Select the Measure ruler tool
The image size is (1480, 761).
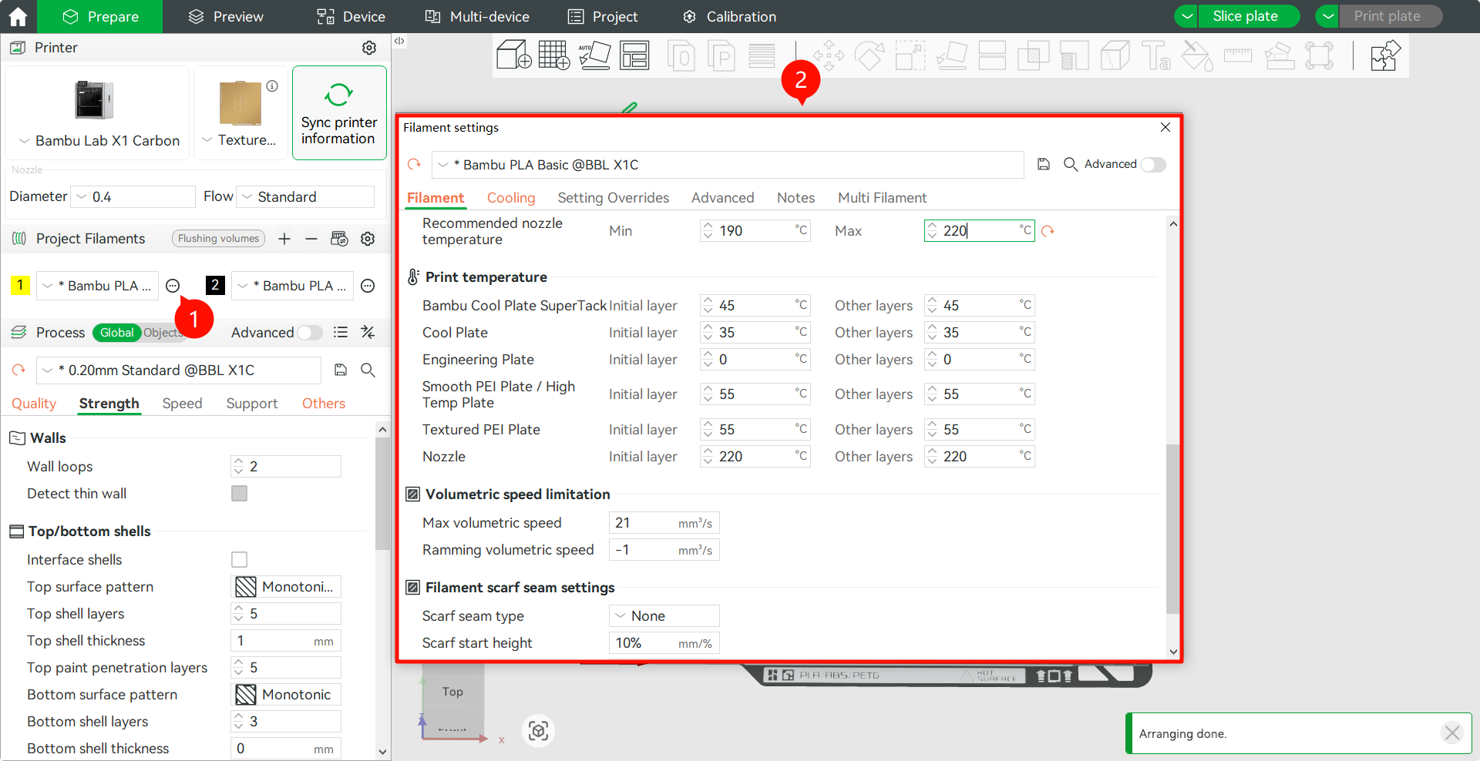coord(1238,55)
